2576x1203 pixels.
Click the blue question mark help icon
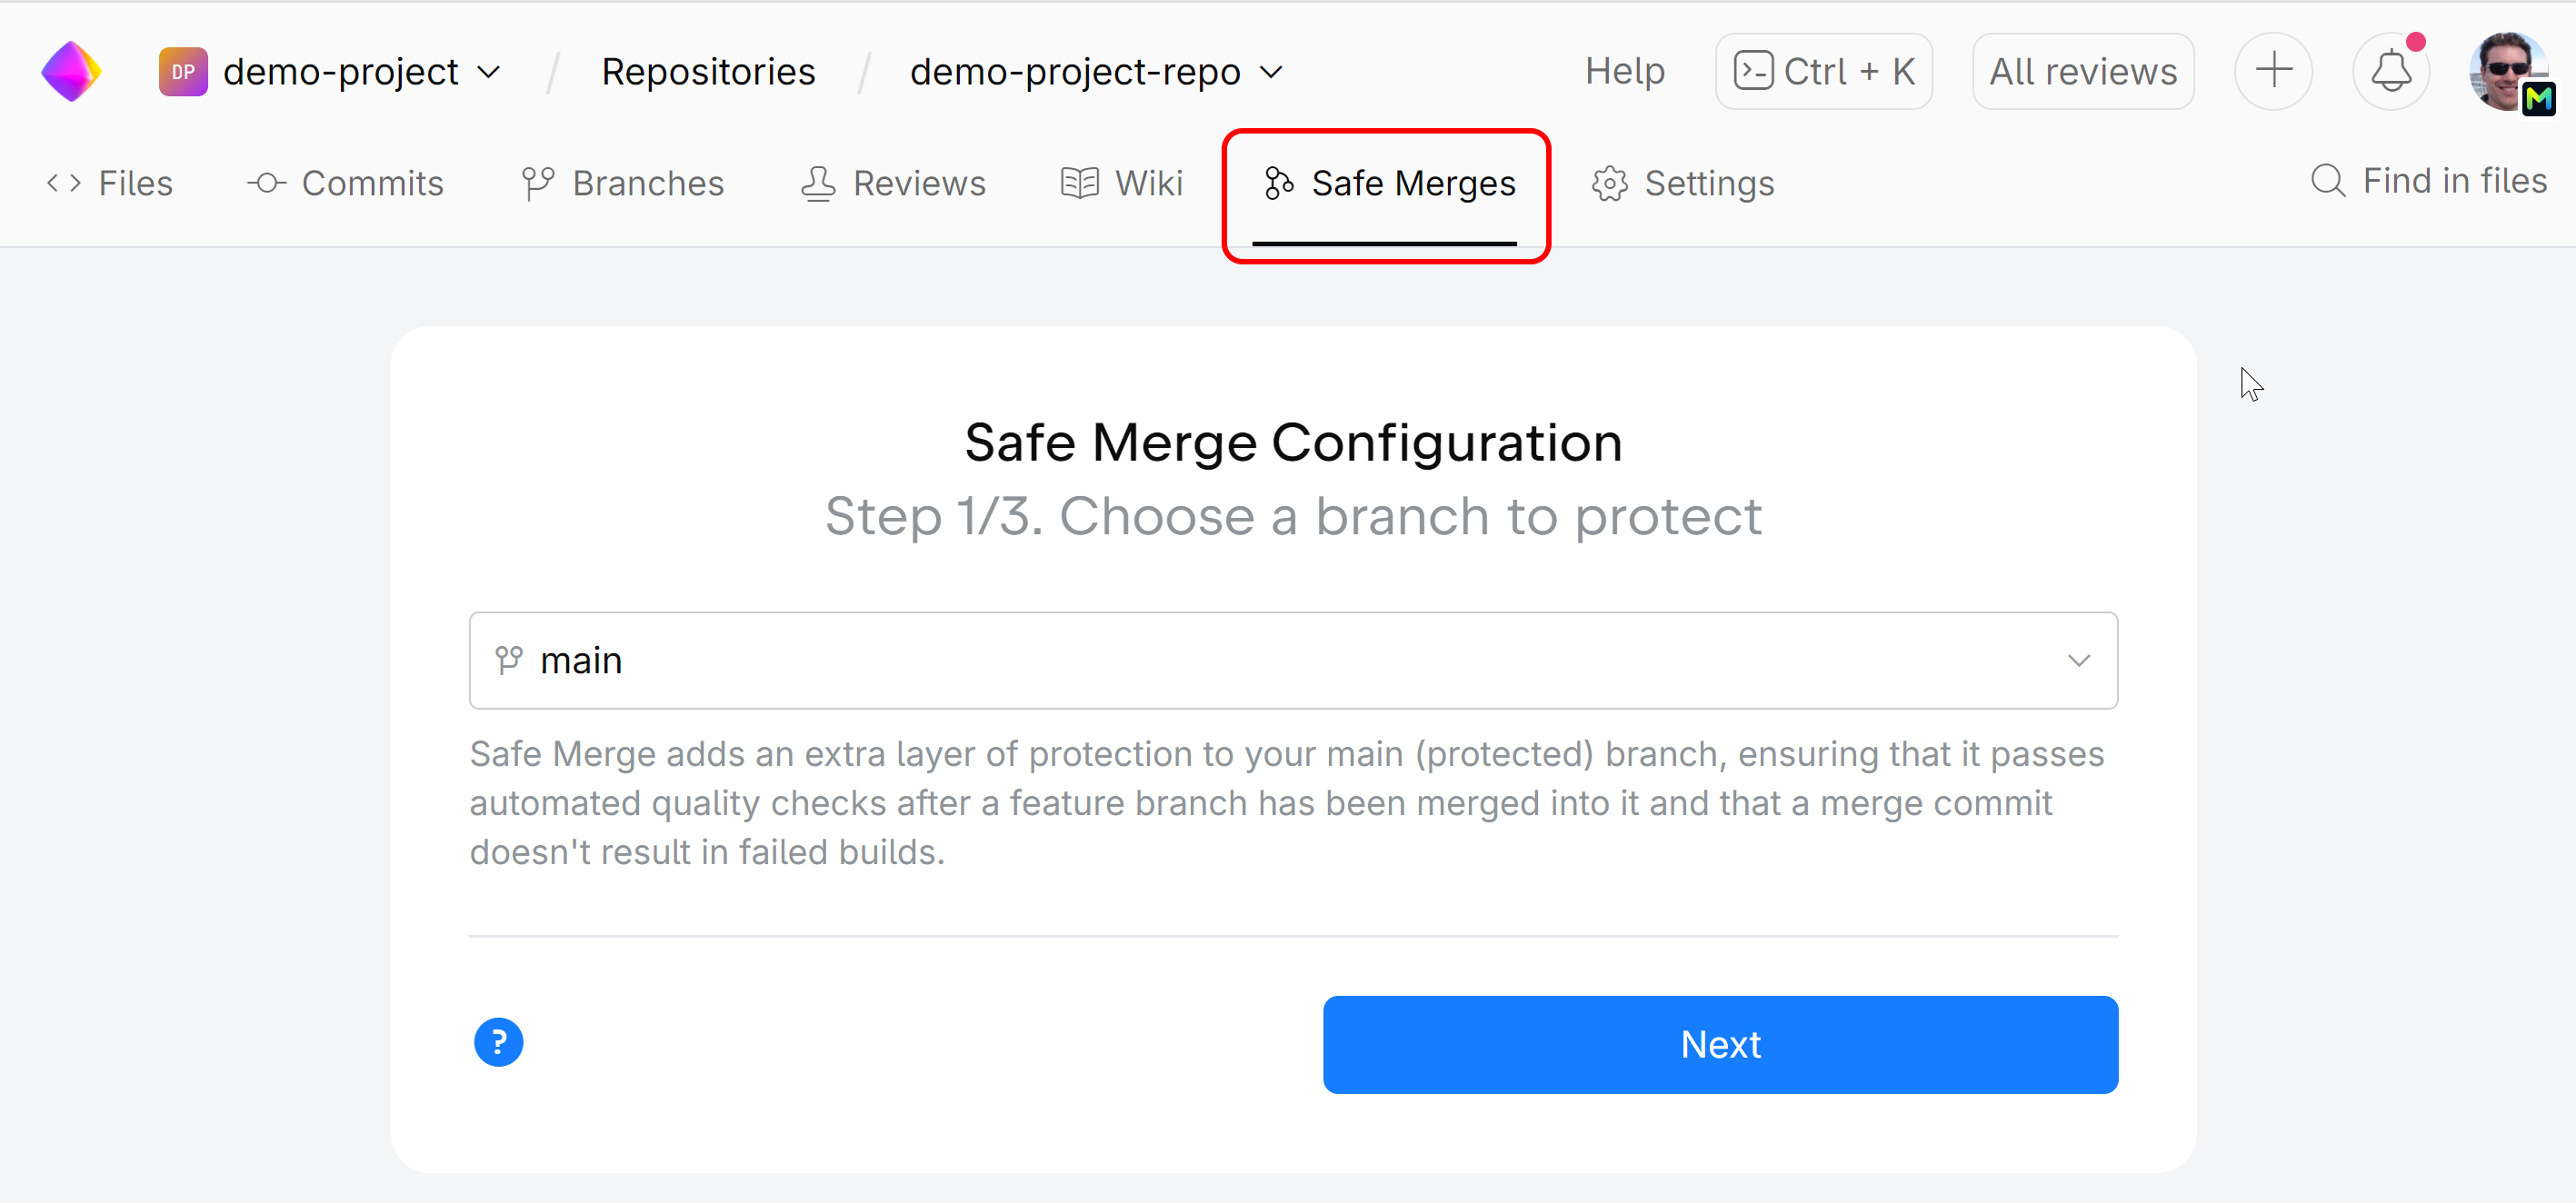[x=498, y=1042]
